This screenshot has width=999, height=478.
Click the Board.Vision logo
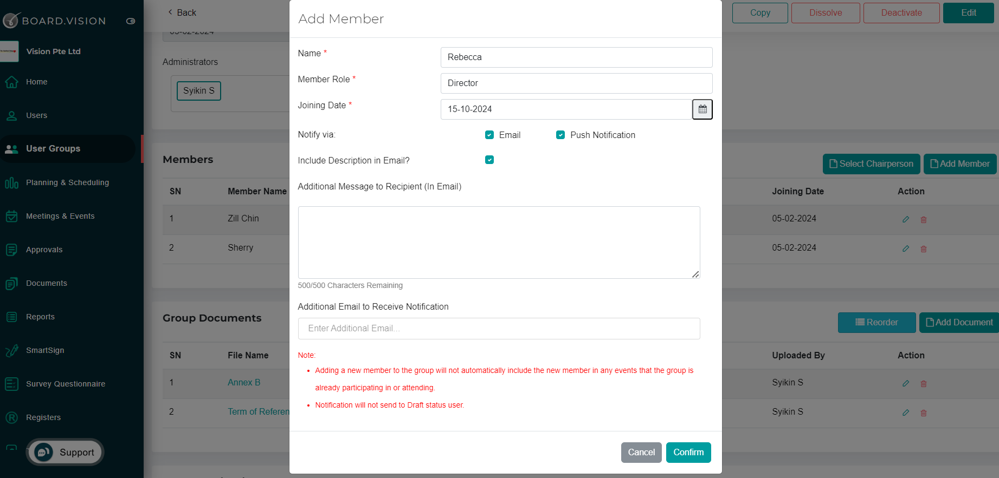(54, 21)
